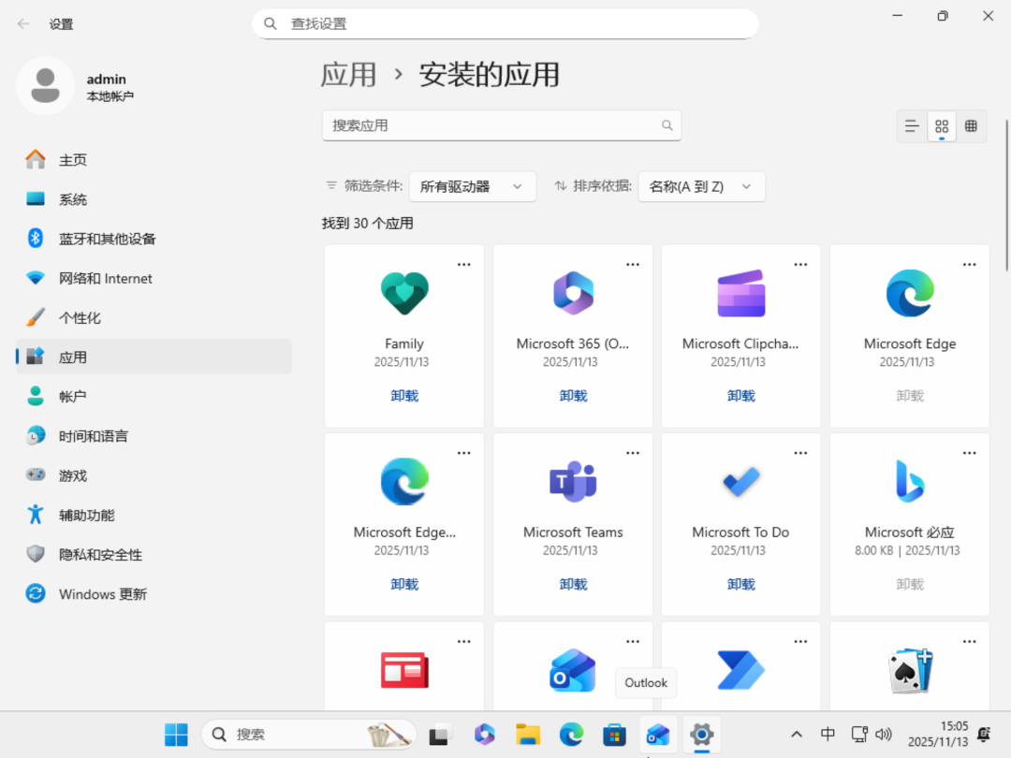Viewport: 1011px width, 758px height.
Task: Open more options for Family
Action: (463, 264)
